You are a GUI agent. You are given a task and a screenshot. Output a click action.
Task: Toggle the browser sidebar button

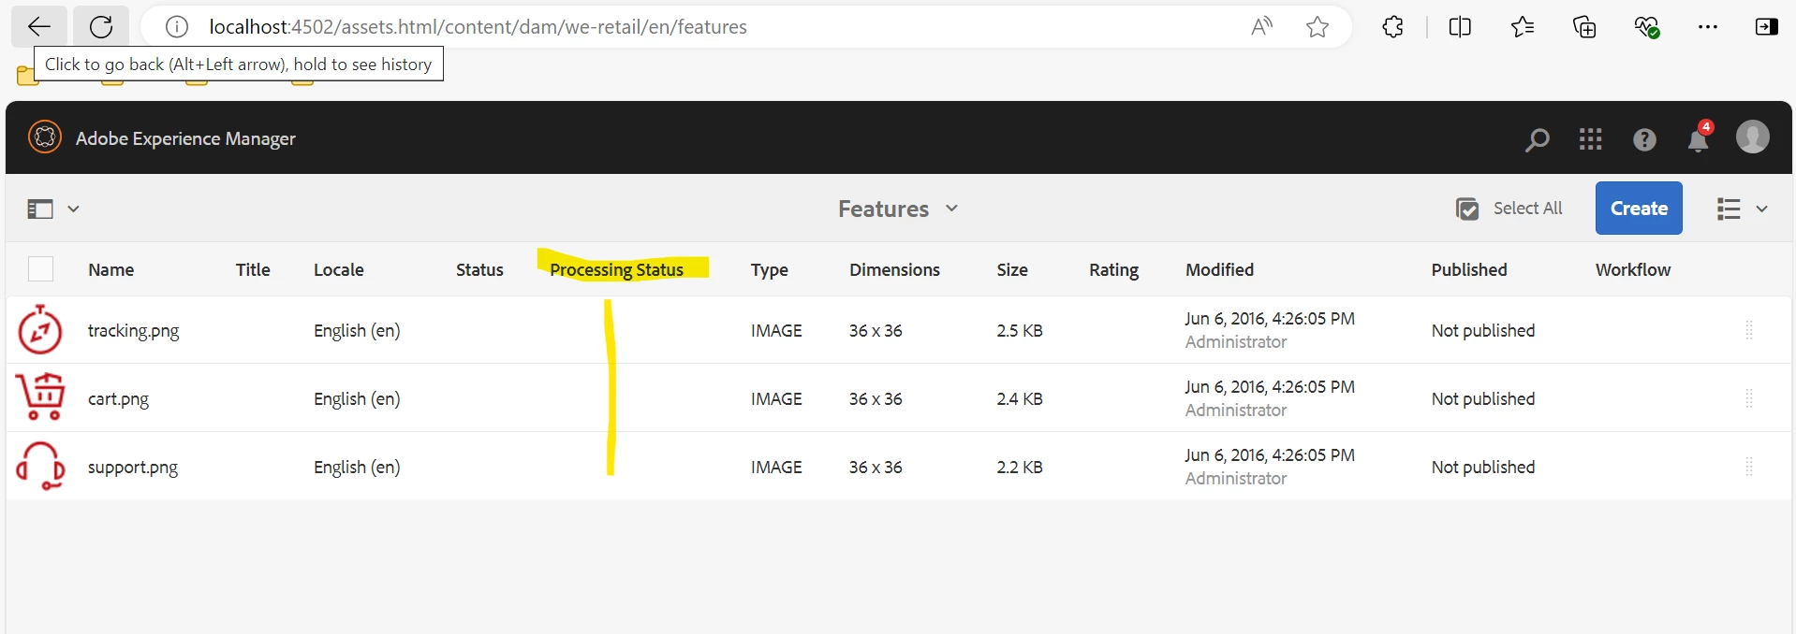point(1766,27)
